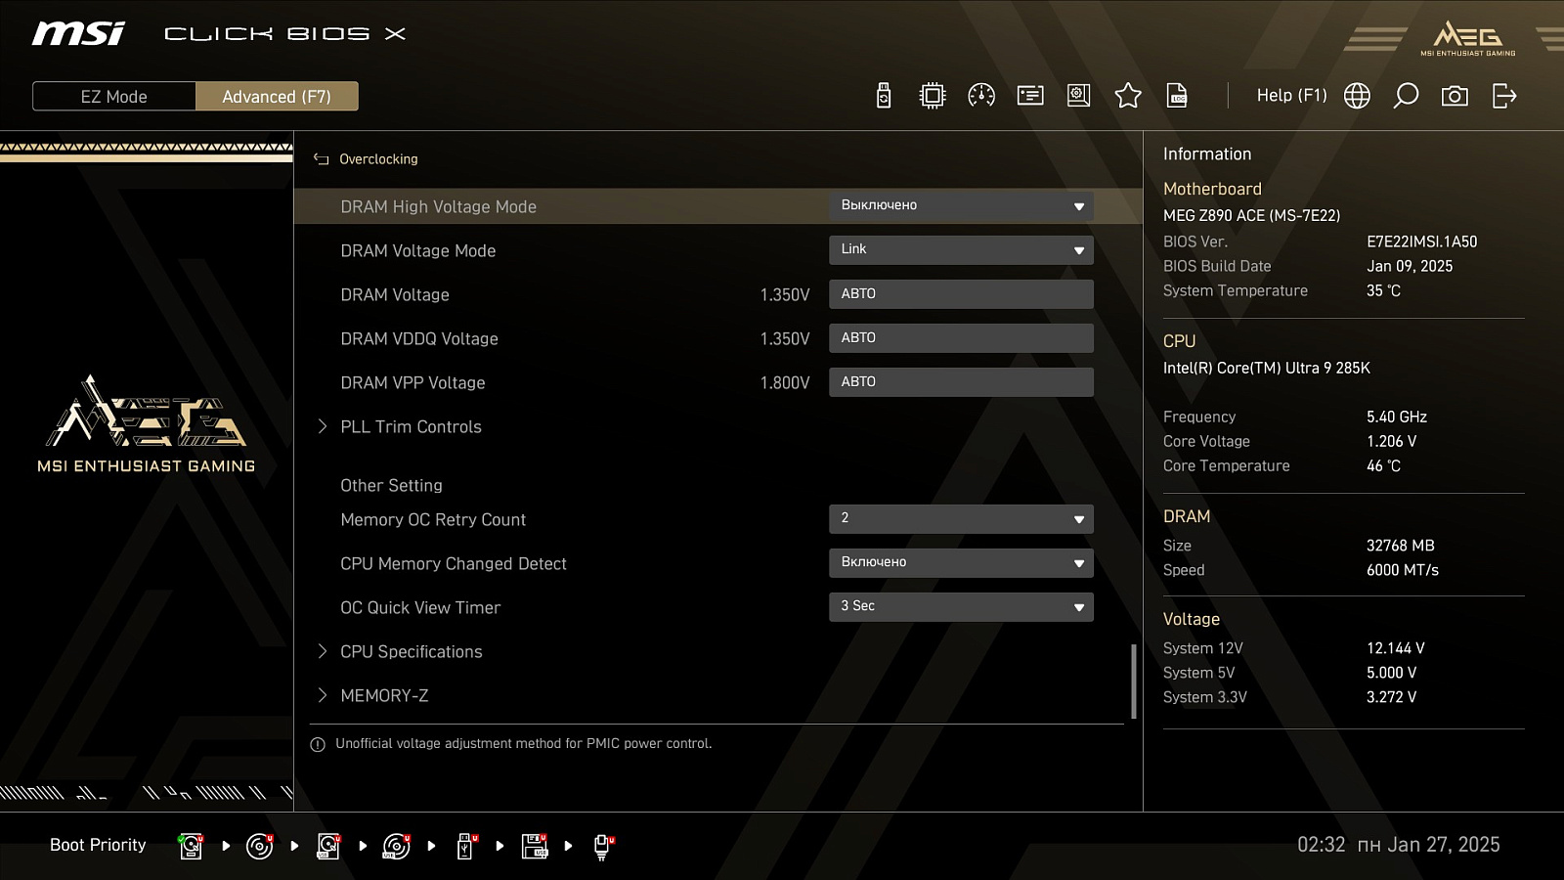Click the DRAM Size 32768 MB value
1564x880 pixels.
[1400, 546]
